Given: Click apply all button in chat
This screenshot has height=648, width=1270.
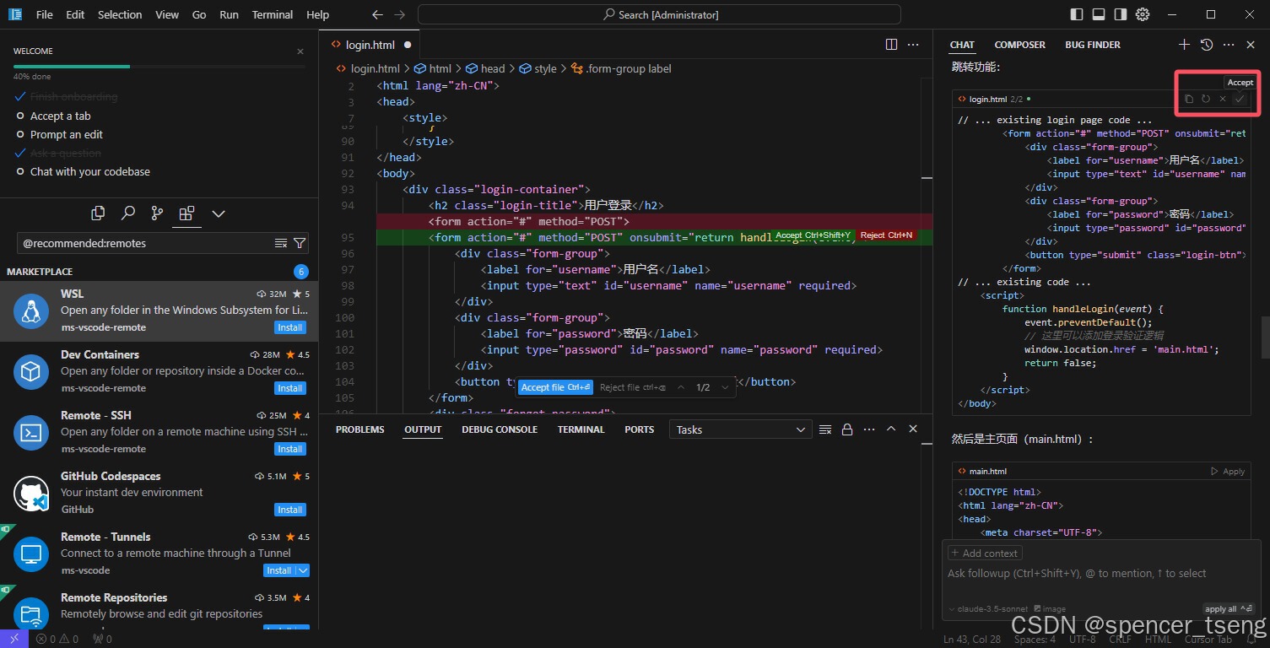Looking at the screenshot, I should coord(1228,608).
